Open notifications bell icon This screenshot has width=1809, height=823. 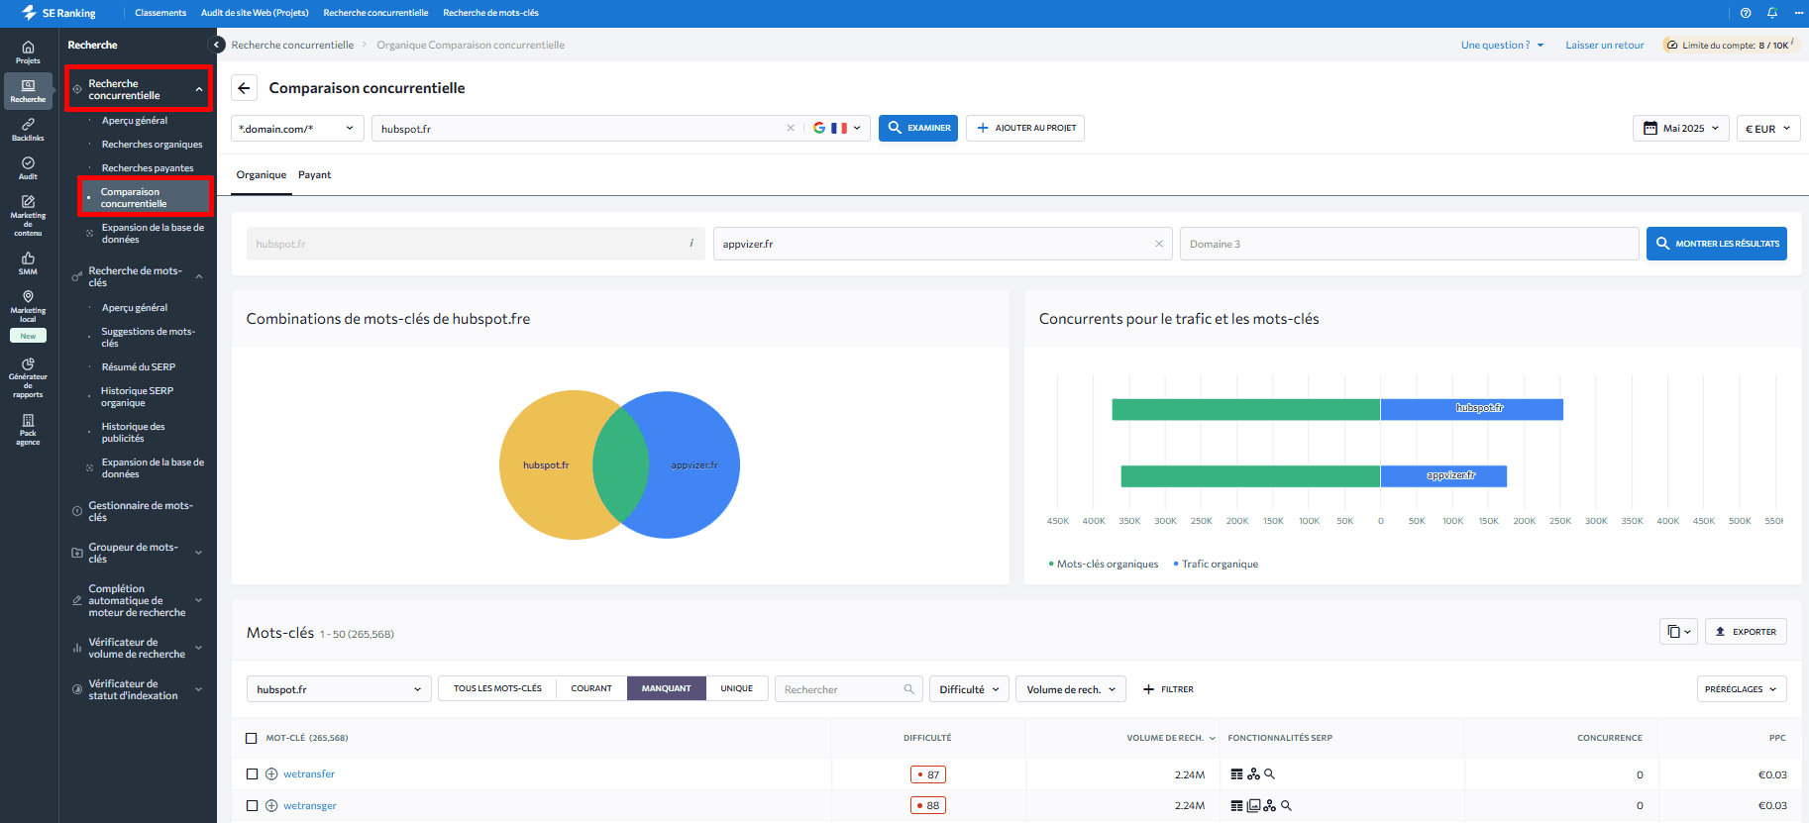[1772, 13]
